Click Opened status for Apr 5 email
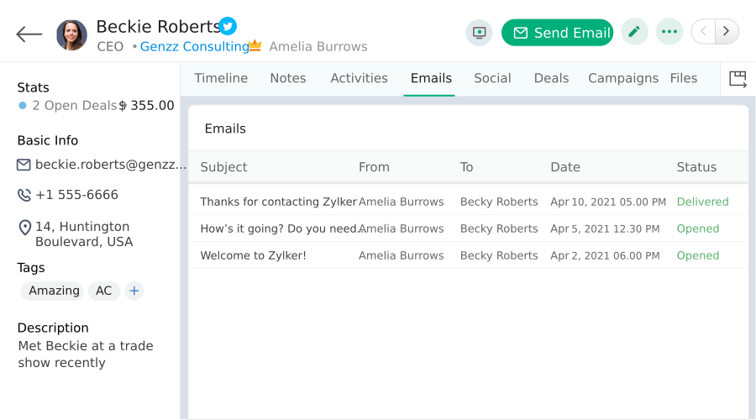The height and width of the screenshot is (420, 756). point(698,228)
